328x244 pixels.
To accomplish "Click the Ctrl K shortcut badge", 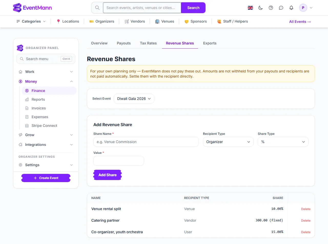I will pyautogui.click(x=66, y=59).
